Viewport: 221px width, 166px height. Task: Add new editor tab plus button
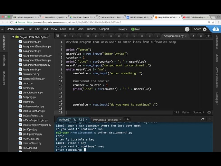point(209,36)
